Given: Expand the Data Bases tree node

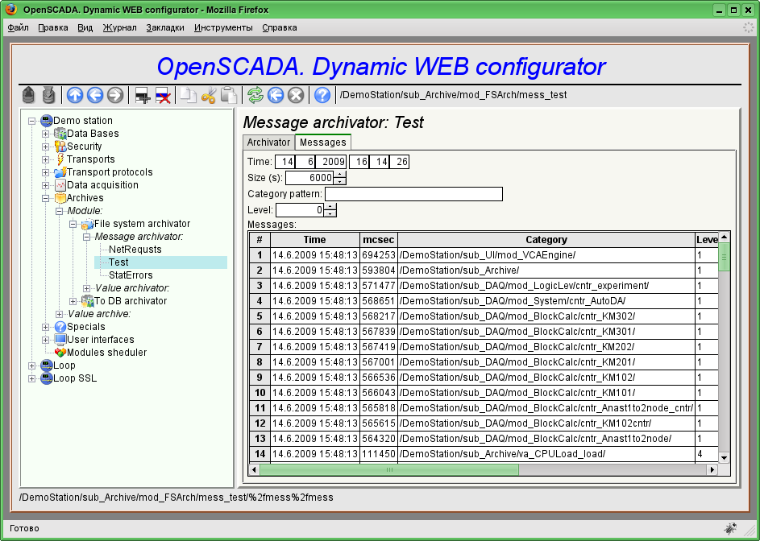Looking at the screenshot, I should (x=46, y=134).
